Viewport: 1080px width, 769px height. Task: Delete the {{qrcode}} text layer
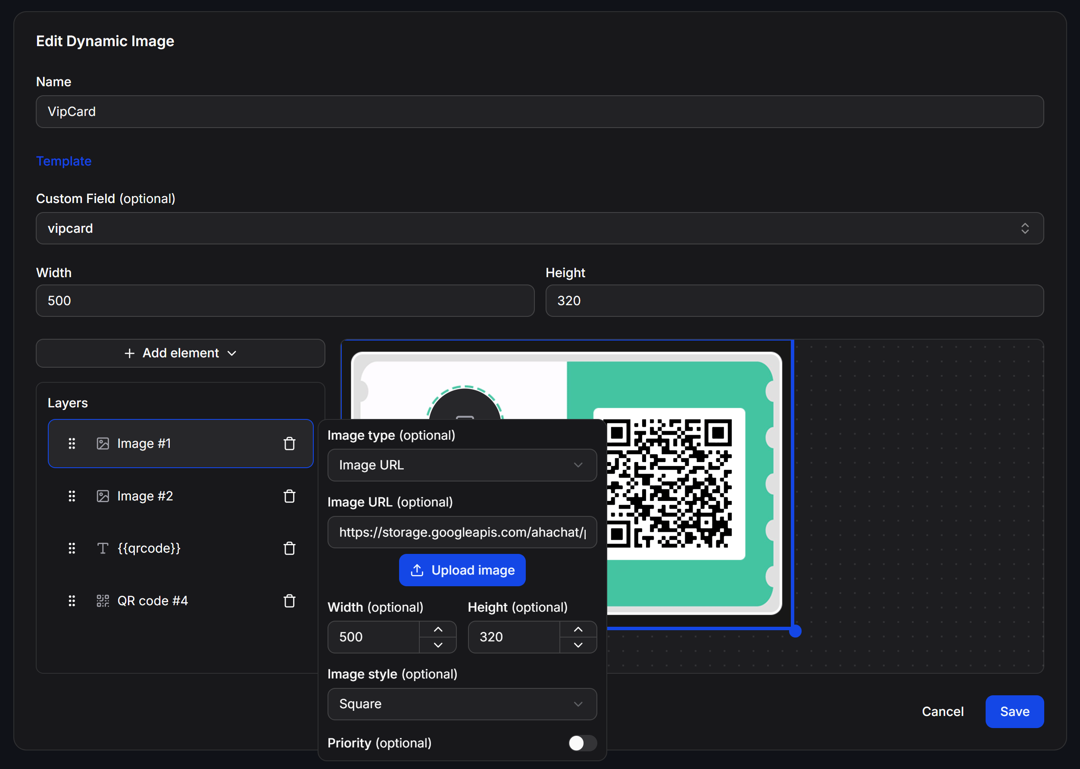pyautogui.click(x=289, y=548)
